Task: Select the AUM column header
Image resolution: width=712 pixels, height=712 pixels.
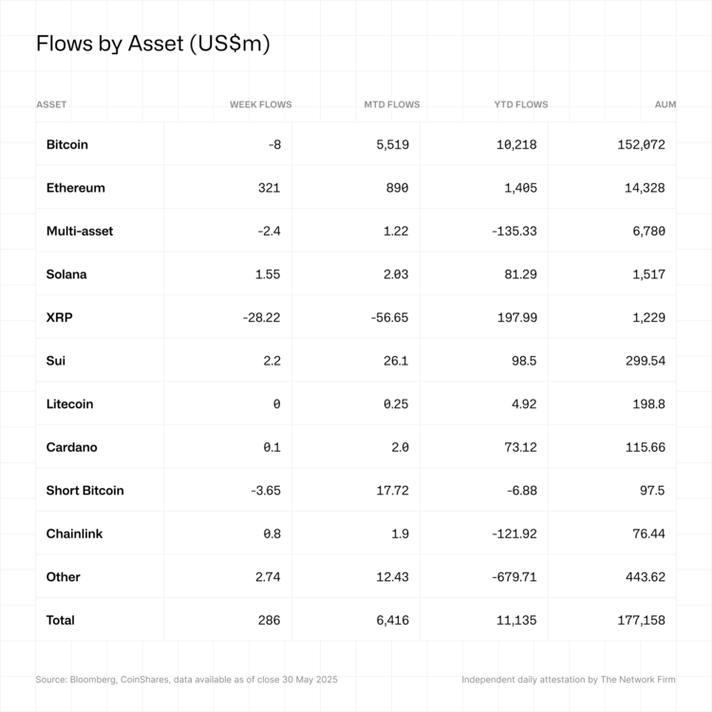Action: coord(665,104)
